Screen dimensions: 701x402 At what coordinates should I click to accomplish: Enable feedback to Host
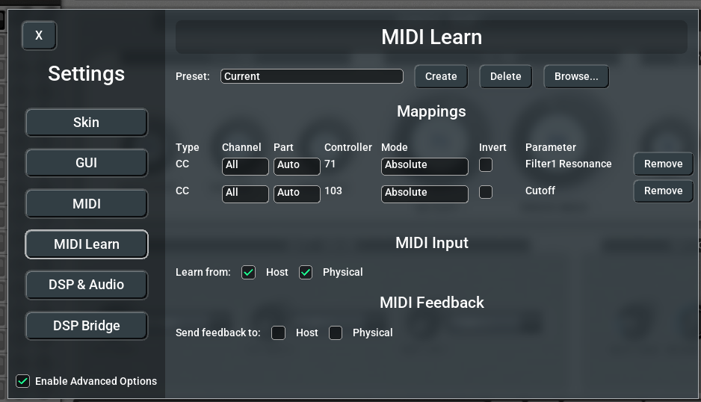point(278,333)
